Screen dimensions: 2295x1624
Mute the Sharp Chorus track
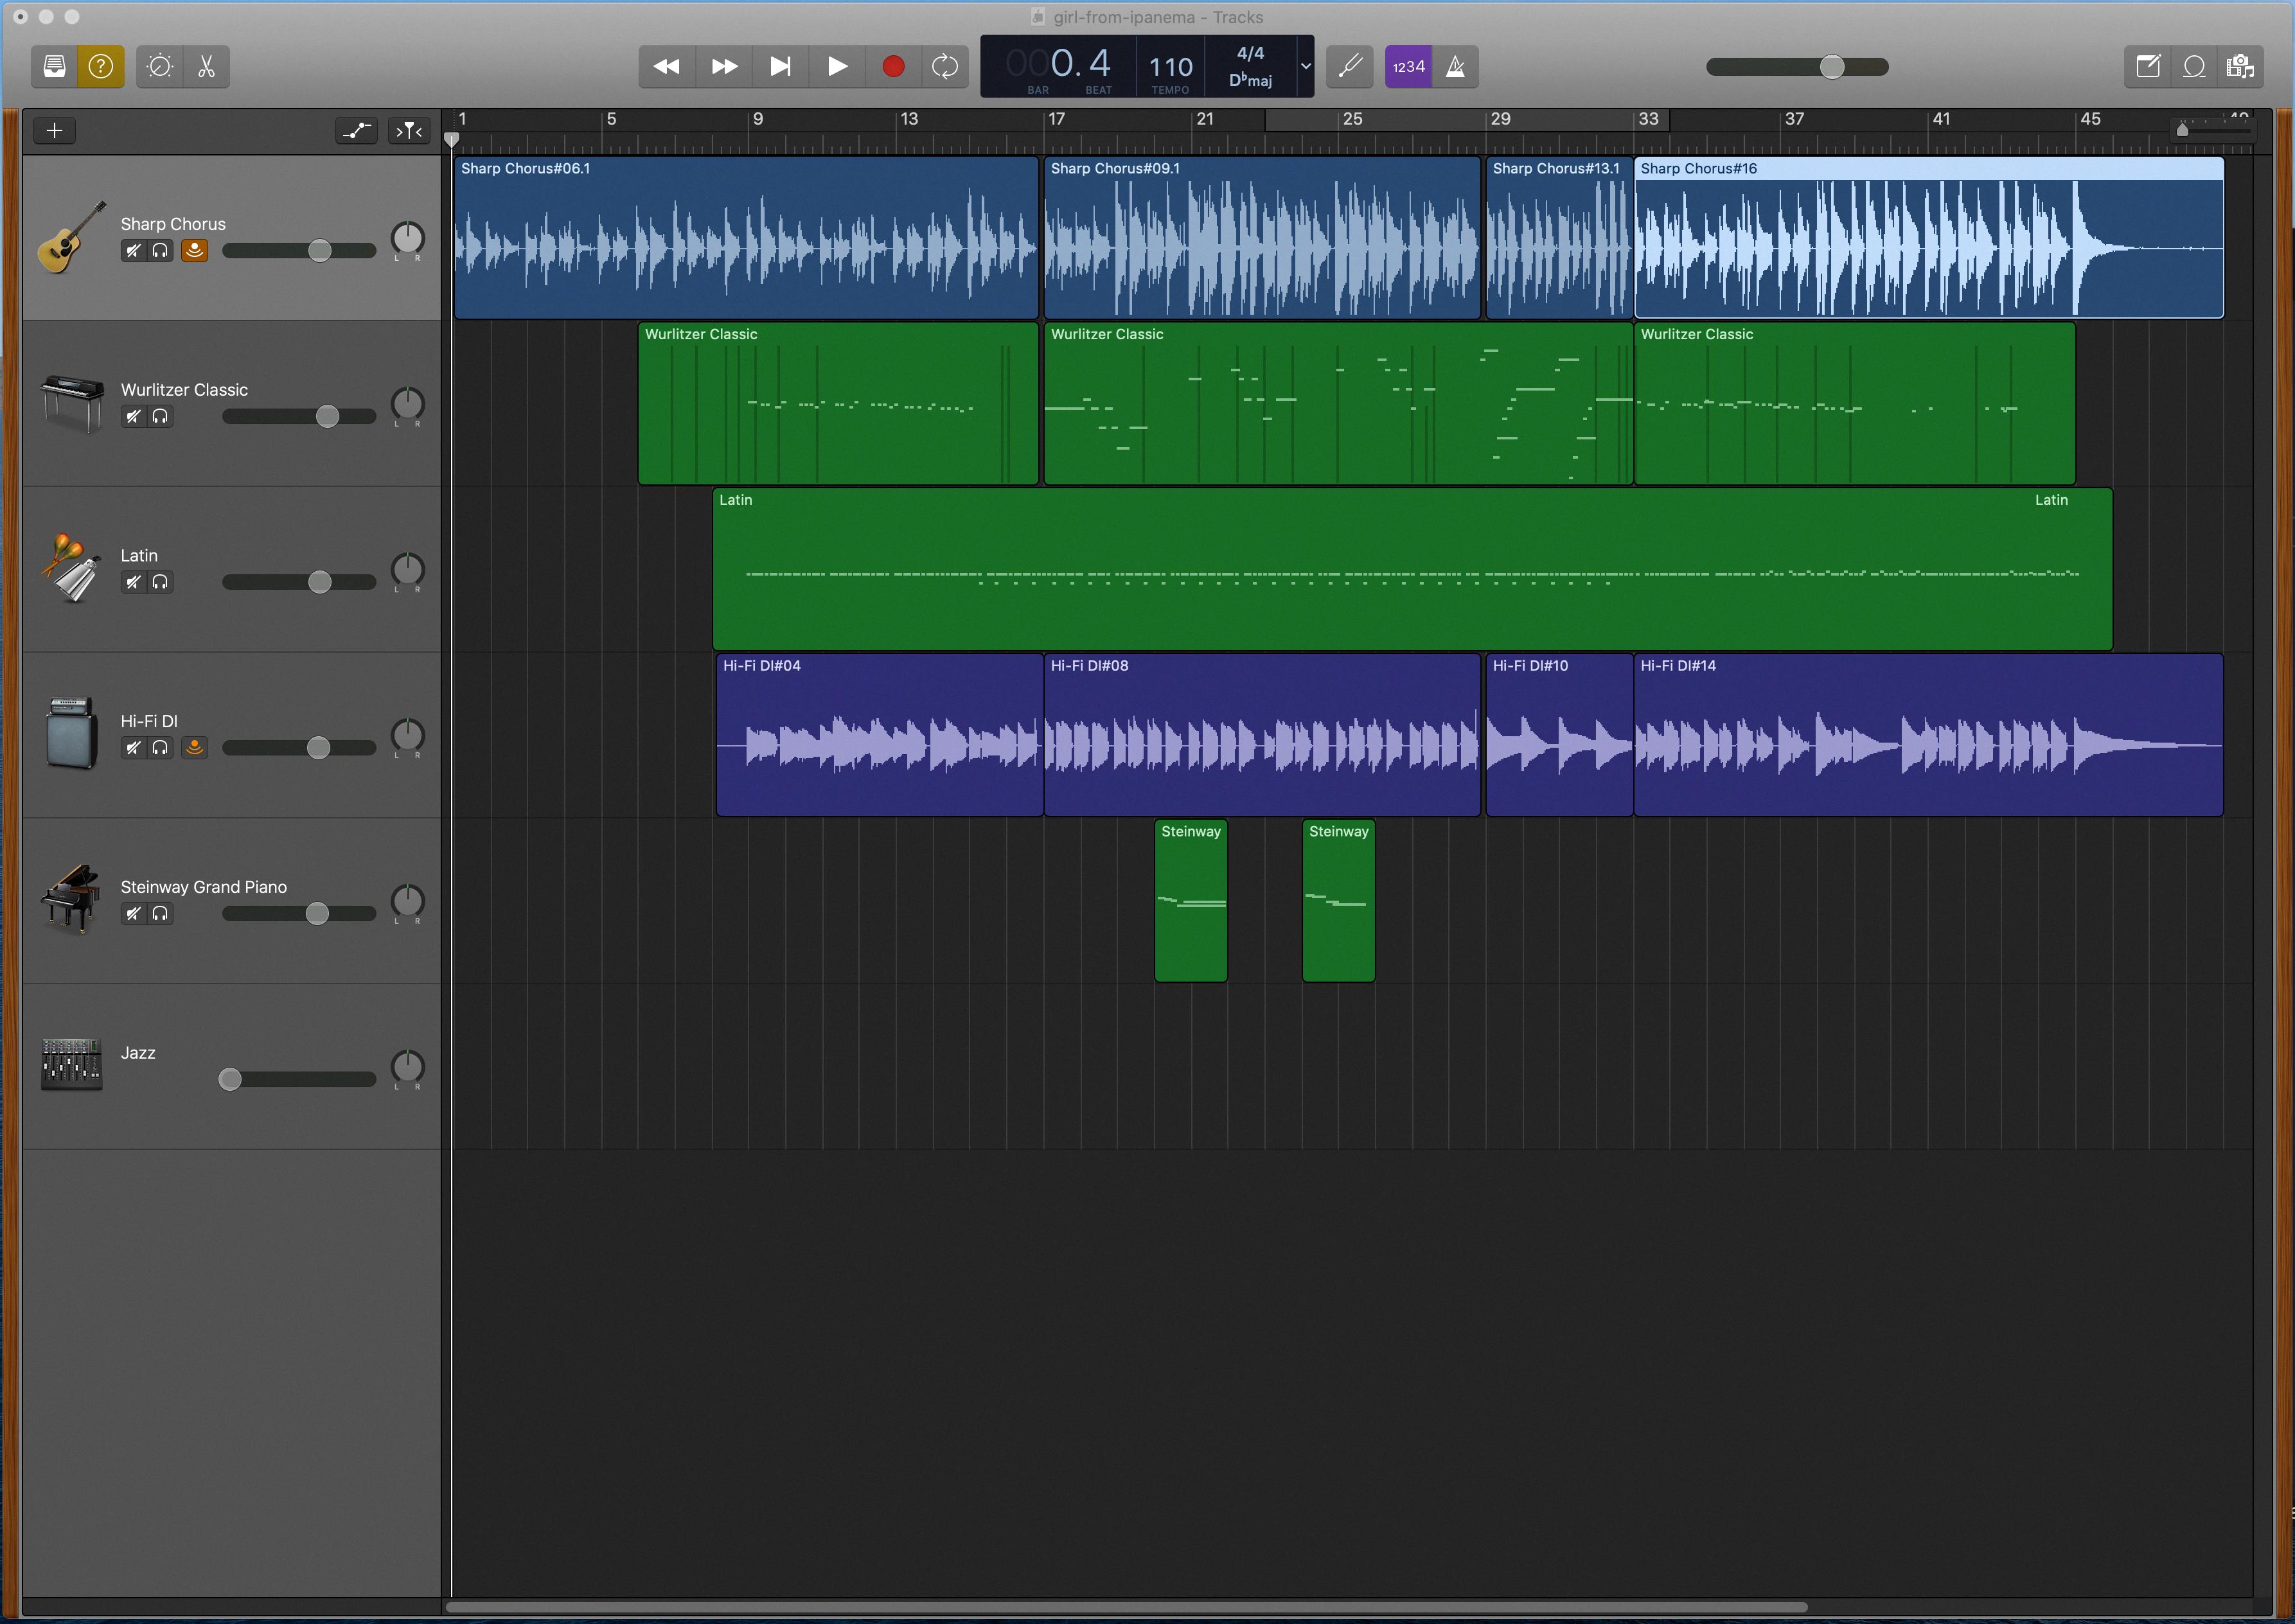pos(133,251)
